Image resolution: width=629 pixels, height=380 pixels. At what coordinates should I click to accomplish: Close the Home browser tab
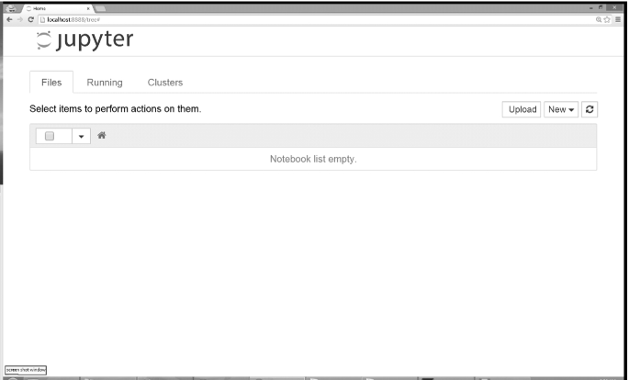88,8
